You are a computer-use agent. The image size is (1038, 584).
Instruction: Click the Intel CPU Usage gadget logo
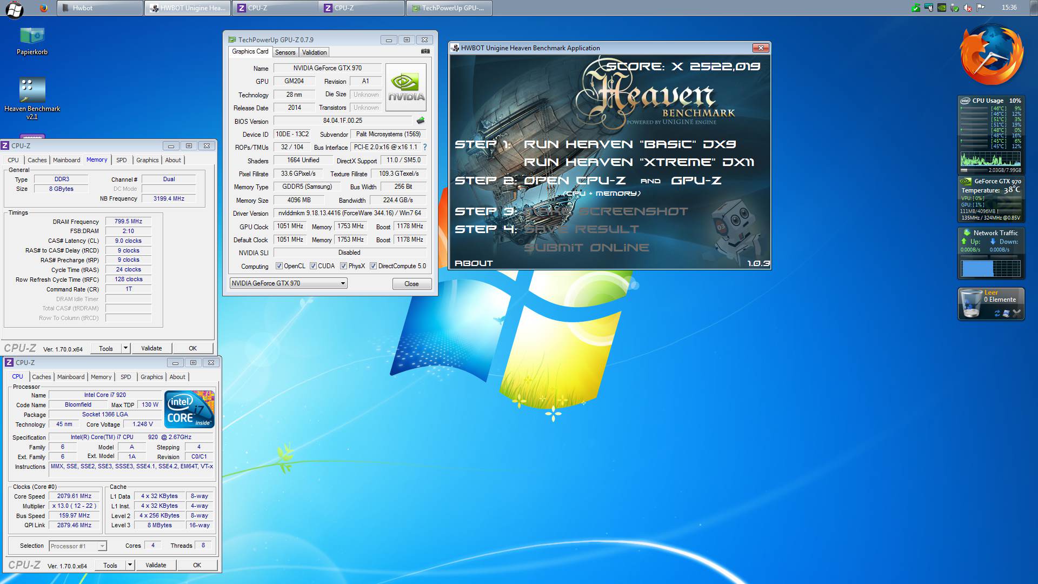point(965,101)
